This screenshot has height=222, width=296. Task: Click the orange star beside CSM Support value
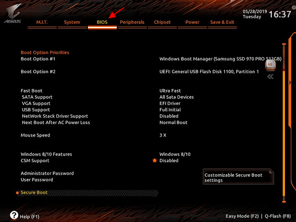pyautogui.click(x=155, y=160)
